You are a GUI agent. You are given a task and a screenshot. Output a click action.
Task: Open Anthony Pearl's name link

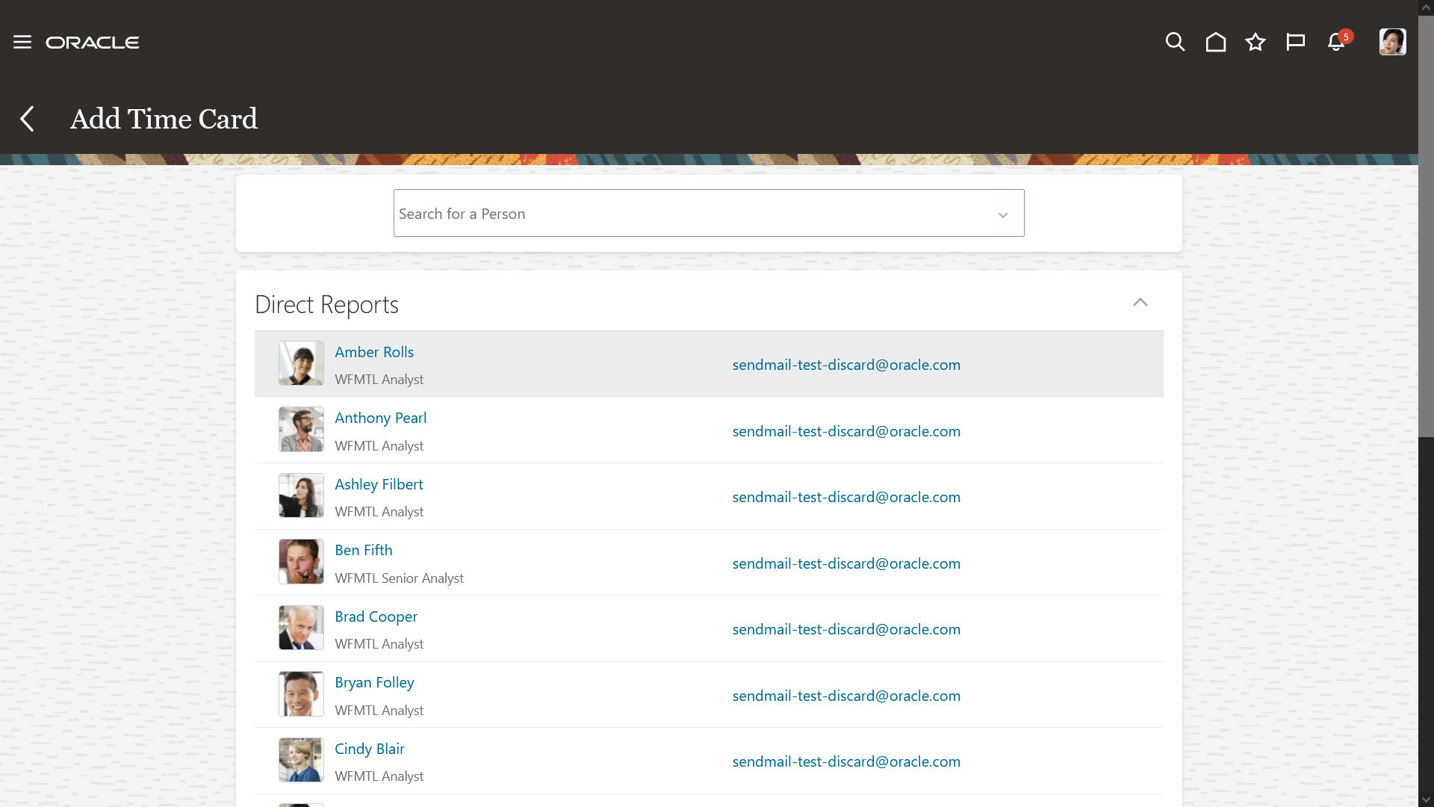pos(380,418)
